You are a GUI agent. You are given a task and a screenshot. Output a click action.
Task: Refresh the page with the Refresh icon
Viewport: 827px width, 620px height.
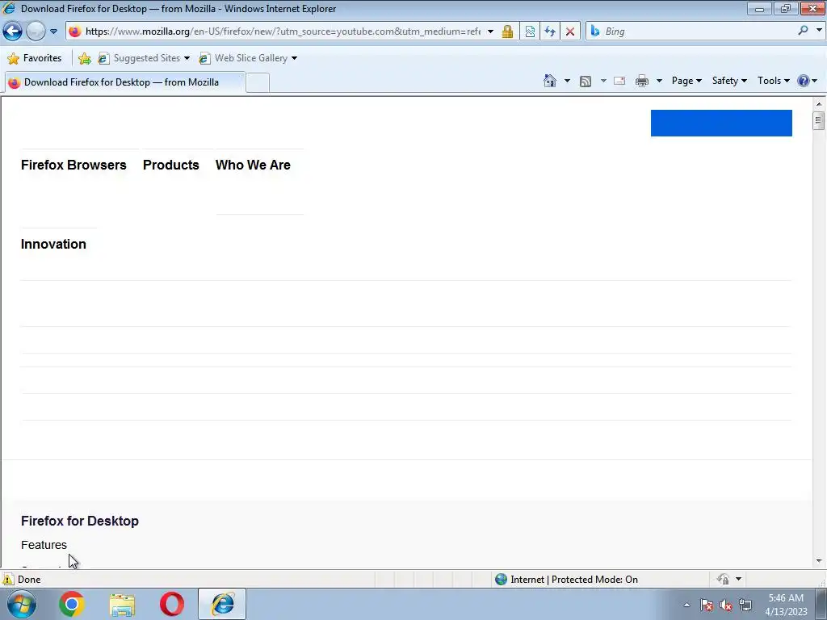point(549,31)
